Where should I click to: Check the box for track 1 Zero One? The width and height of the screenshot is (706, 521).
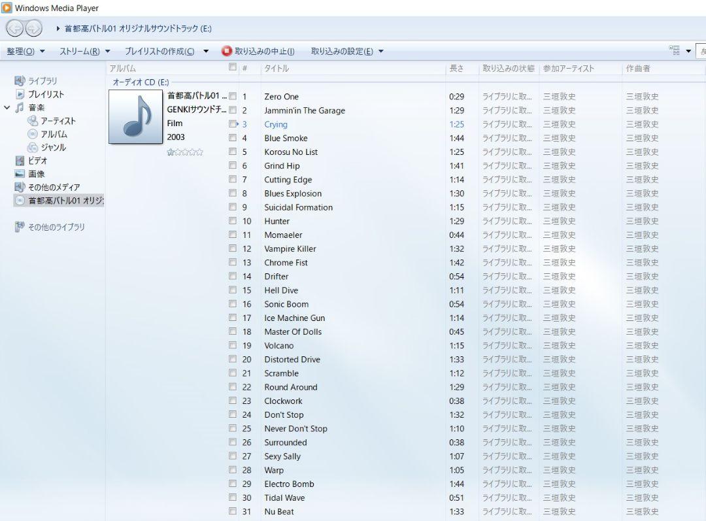[x=232, y=96]
